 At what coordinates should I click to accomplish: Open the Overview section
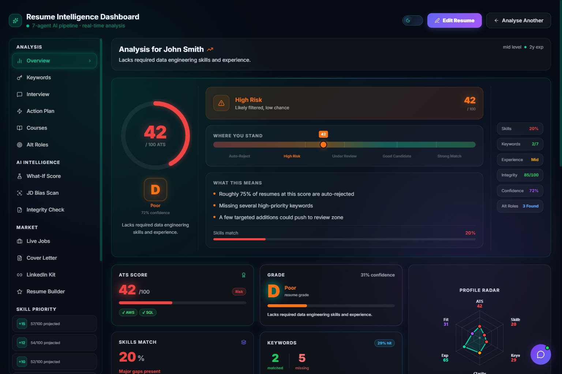[55, 61]
